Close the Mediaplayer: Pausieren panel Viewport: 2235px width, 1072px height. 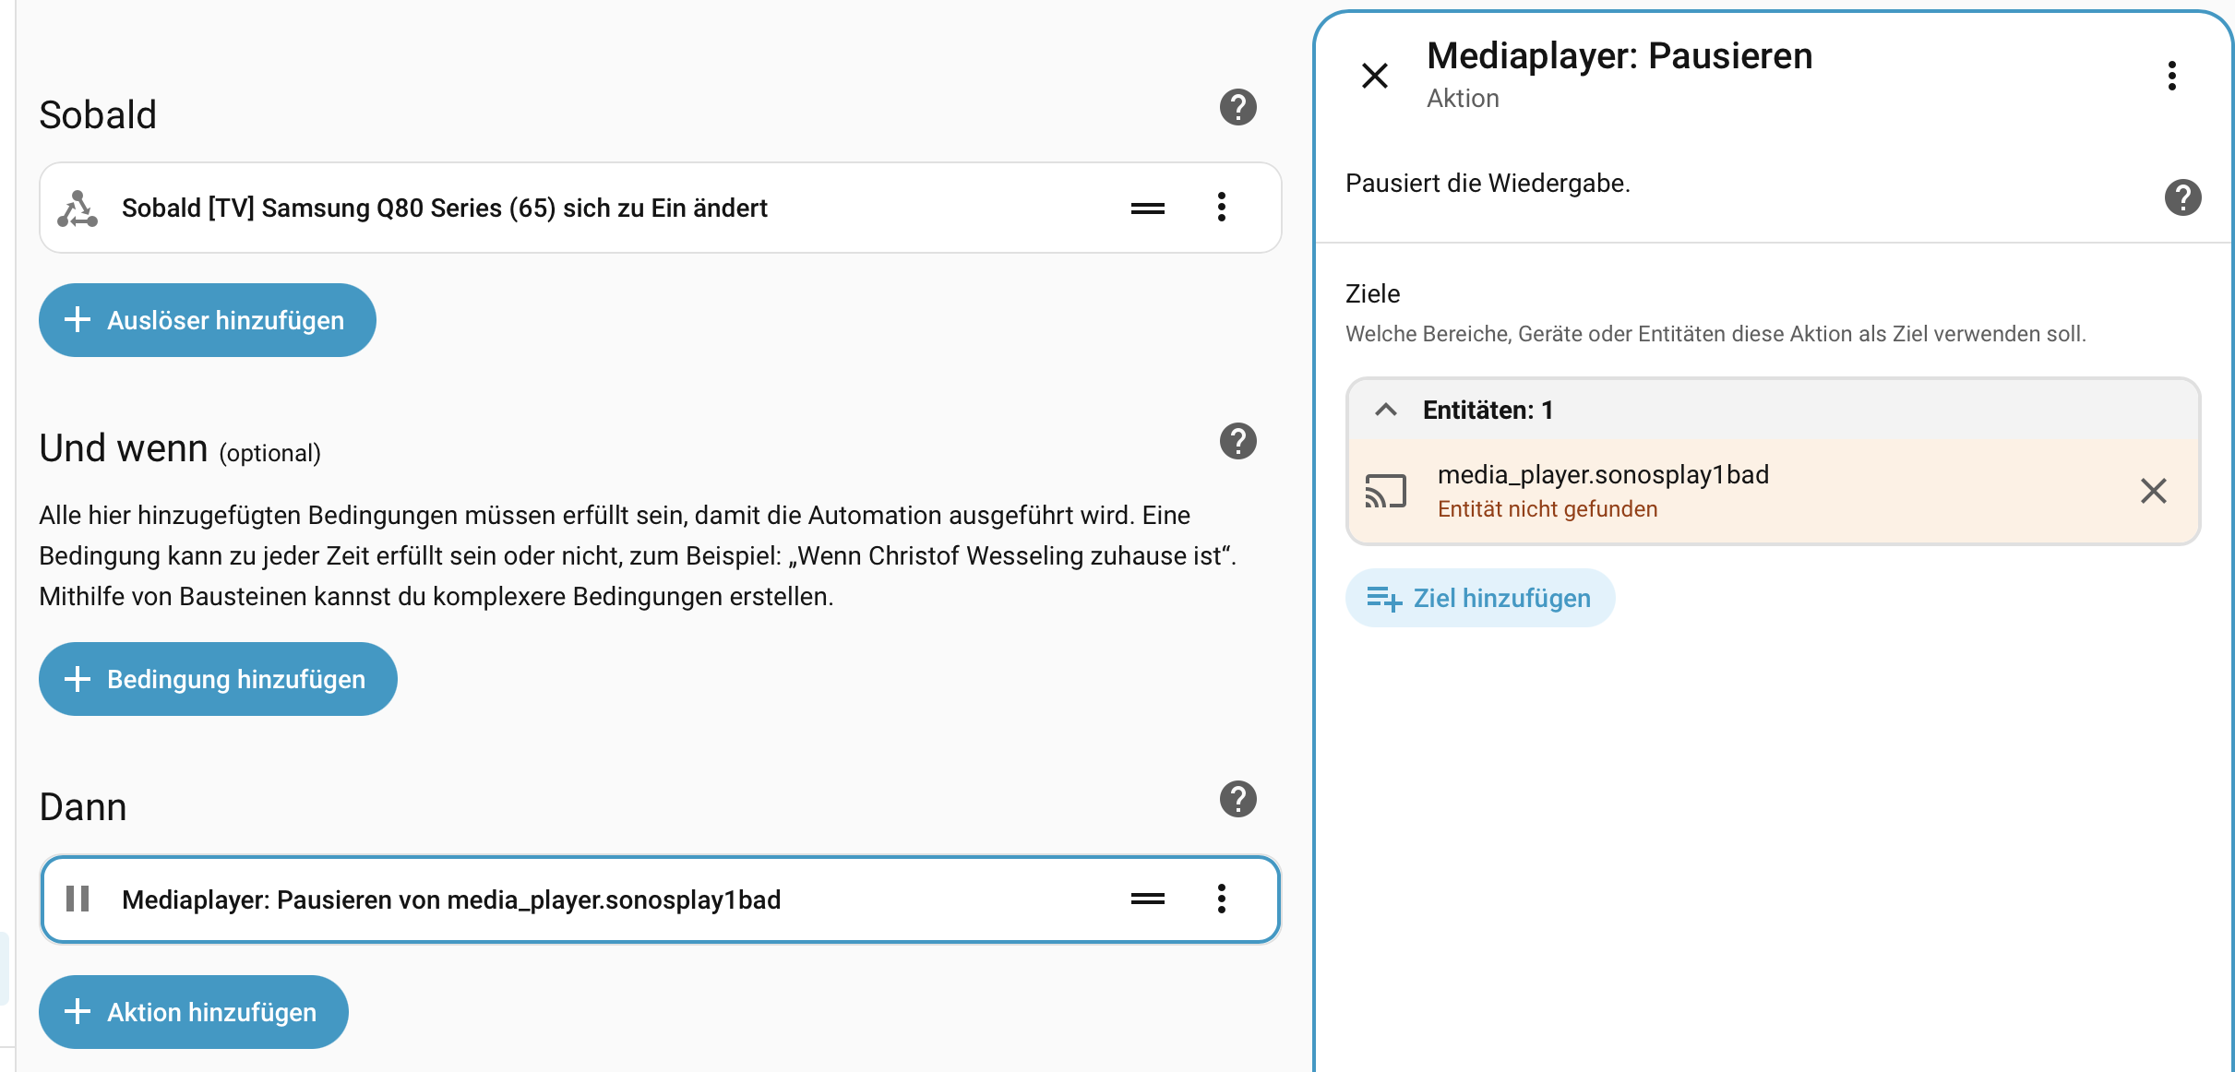[1375, 76]
